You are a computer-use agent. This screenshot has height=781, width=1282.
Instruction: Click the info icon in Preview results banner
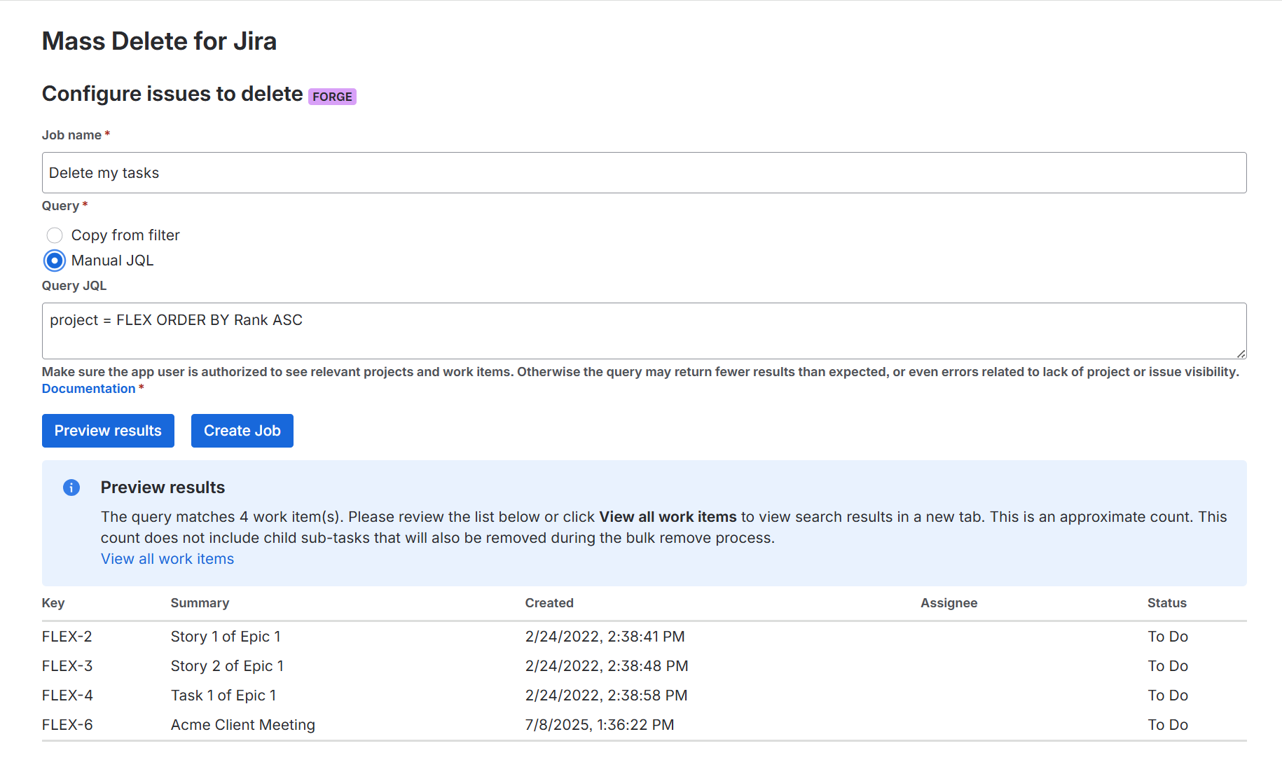[71, 488]
